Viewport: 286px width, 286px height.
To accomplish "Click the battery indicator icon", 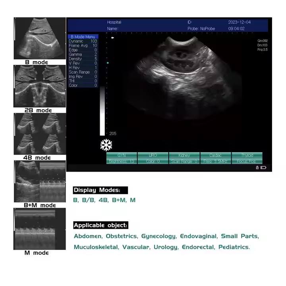I will coord(263,168).
